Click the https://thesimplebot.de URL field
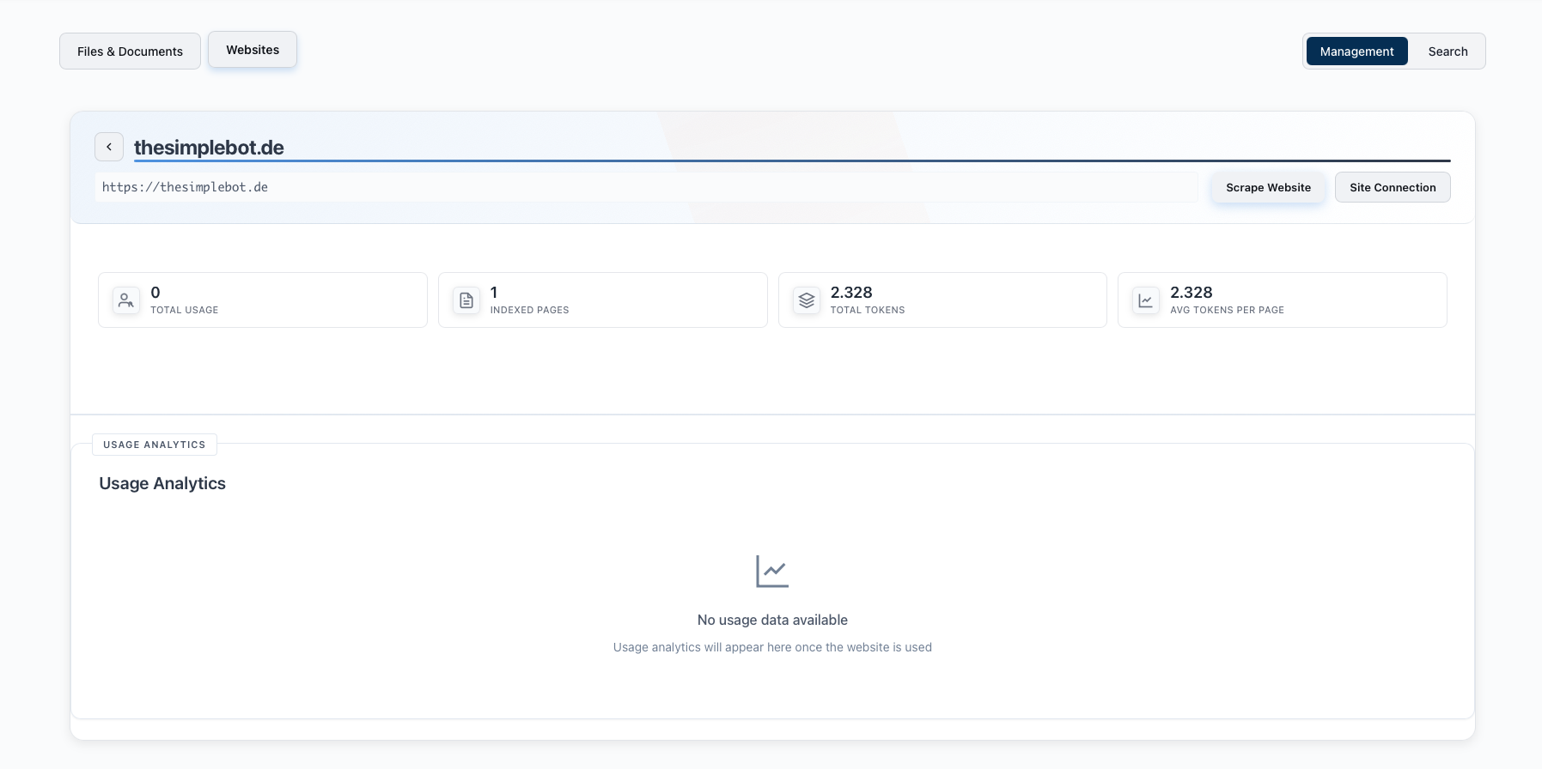Viewport: 1542px width, 769px height. pos(646,187)
